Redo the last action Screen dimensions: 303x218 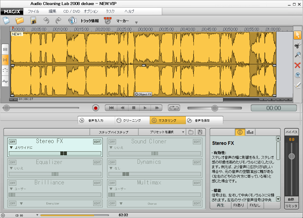[58, 20]
